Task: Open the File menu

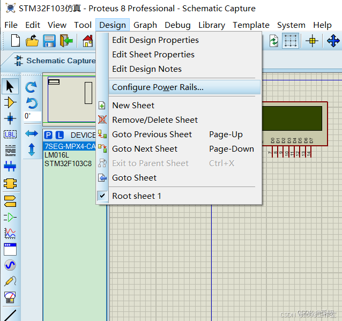Action: click(x=11, y=25)
